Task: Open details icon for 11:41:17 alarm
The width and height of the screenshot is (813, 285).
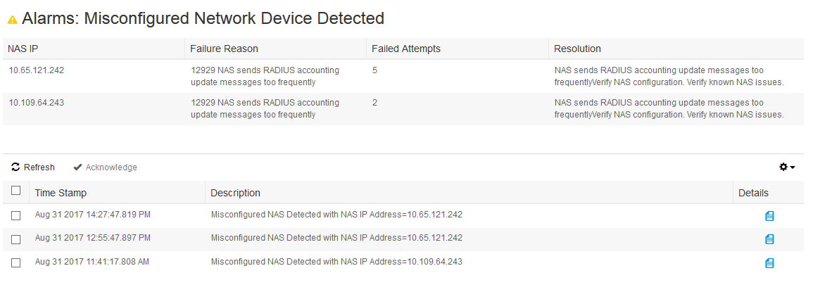Action: pyautogui.click(x=769, y=263)
